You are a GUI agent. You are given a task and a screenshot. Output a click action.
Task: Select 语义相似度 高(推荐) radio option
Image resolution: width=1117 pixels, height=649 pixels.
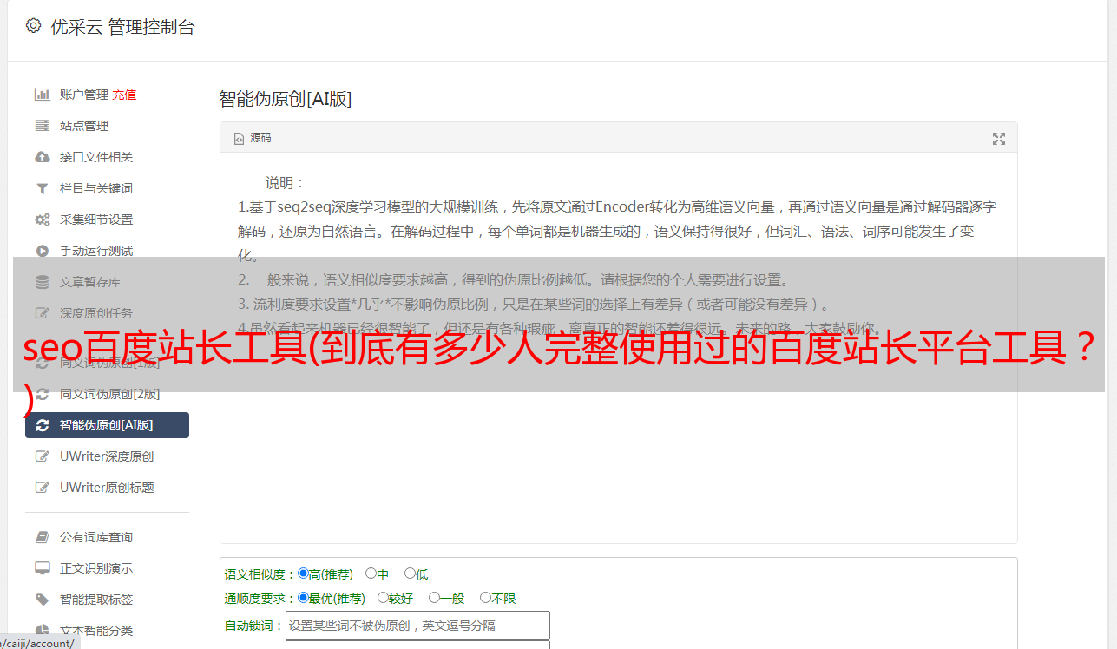click(303, 574)
